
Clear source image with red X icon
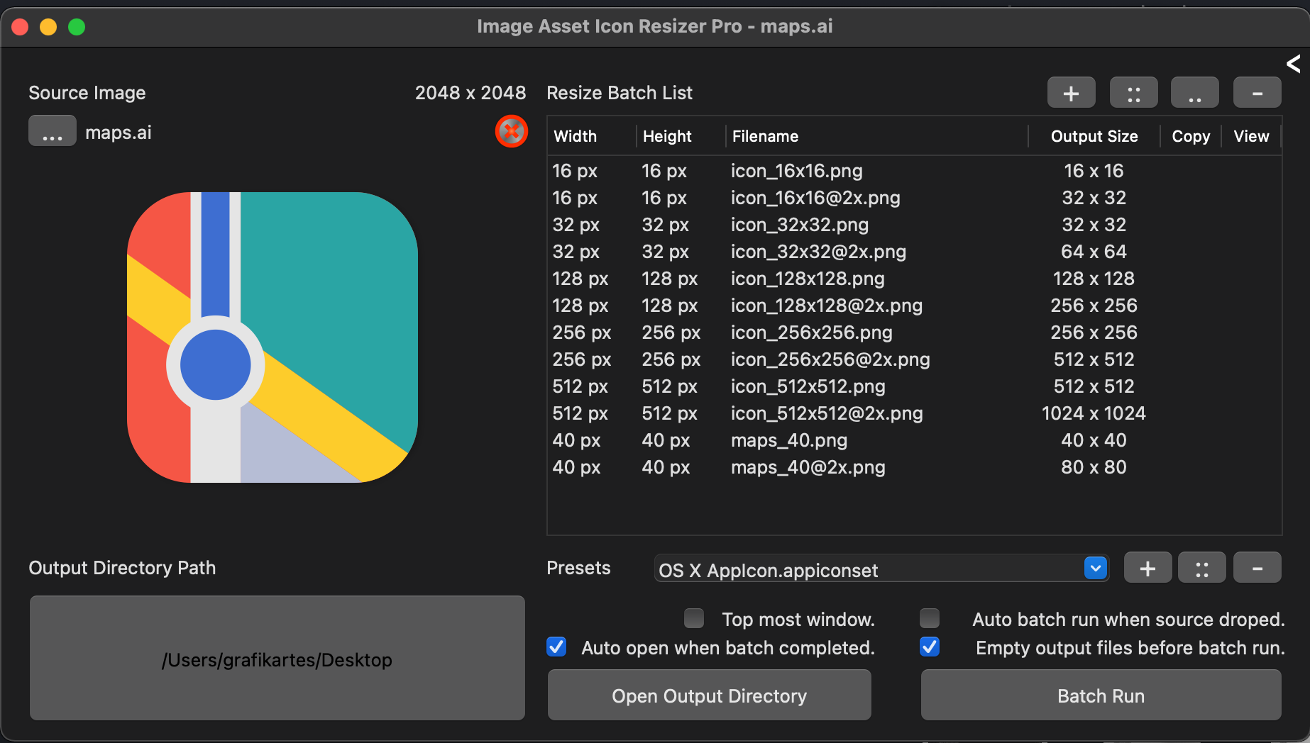[511, 132]
